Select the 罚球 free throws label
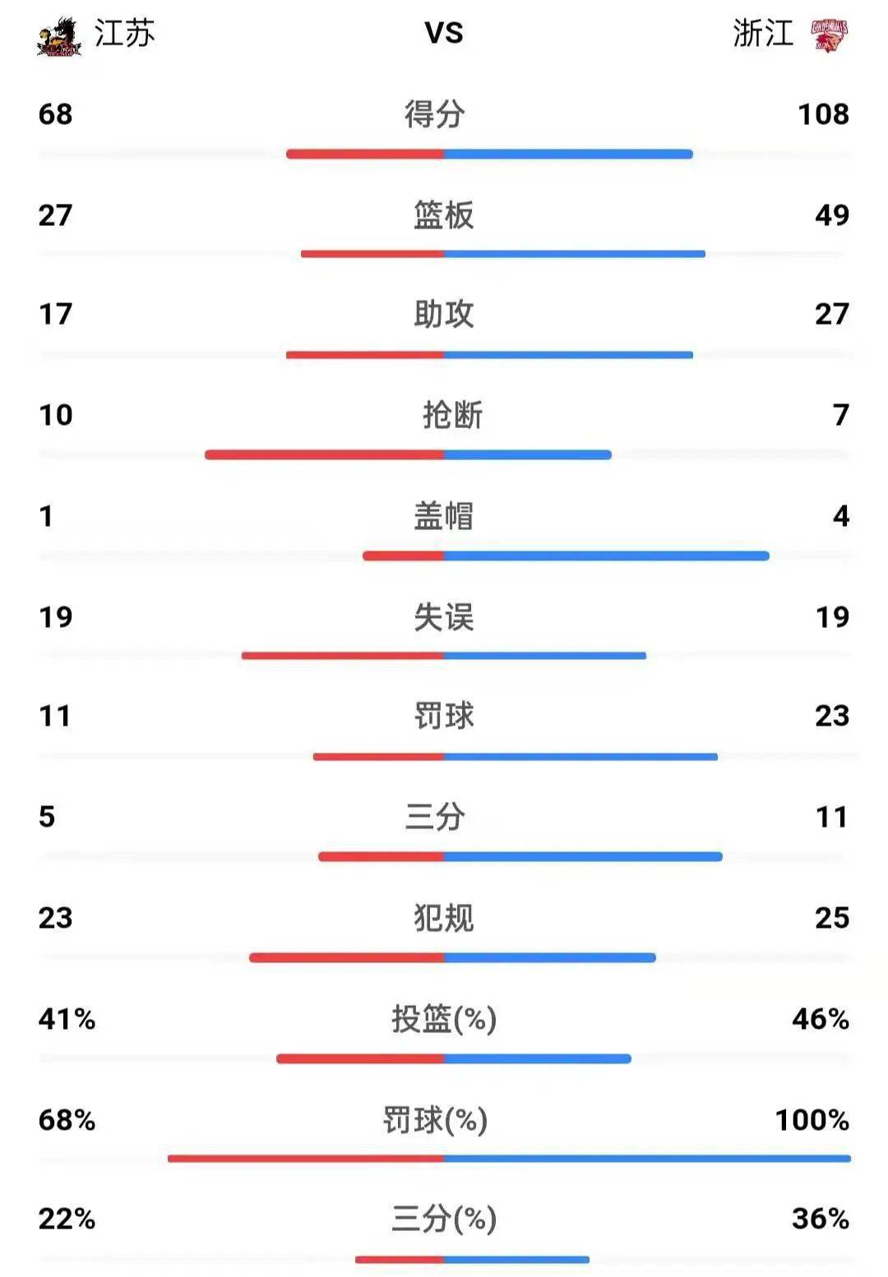 click(x=443, y=716)
